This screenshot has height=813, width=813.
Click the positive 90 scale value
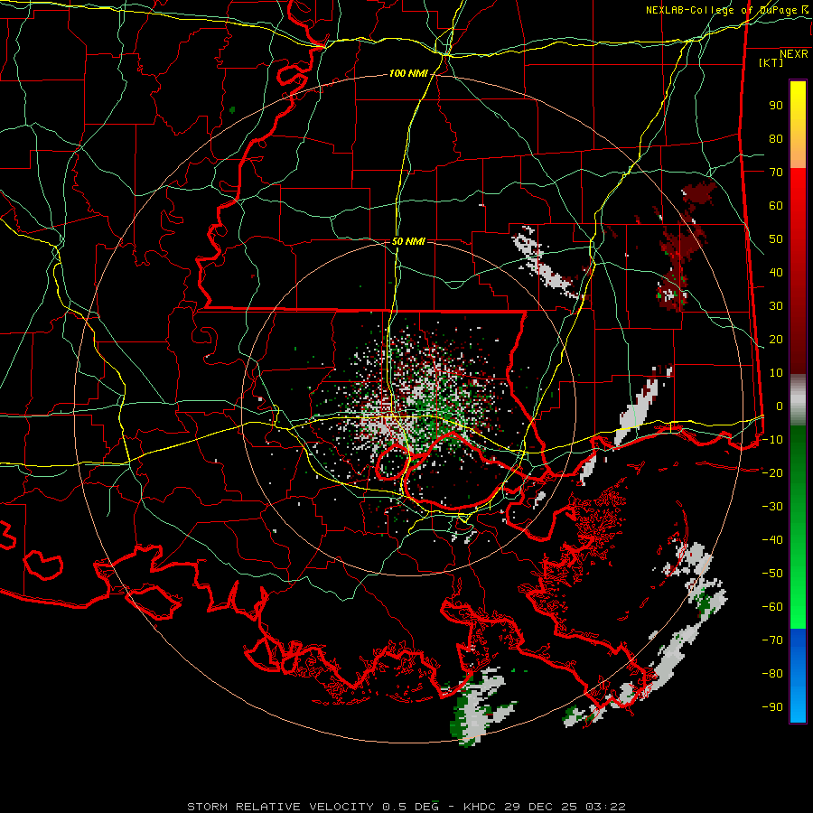point(776,106)
